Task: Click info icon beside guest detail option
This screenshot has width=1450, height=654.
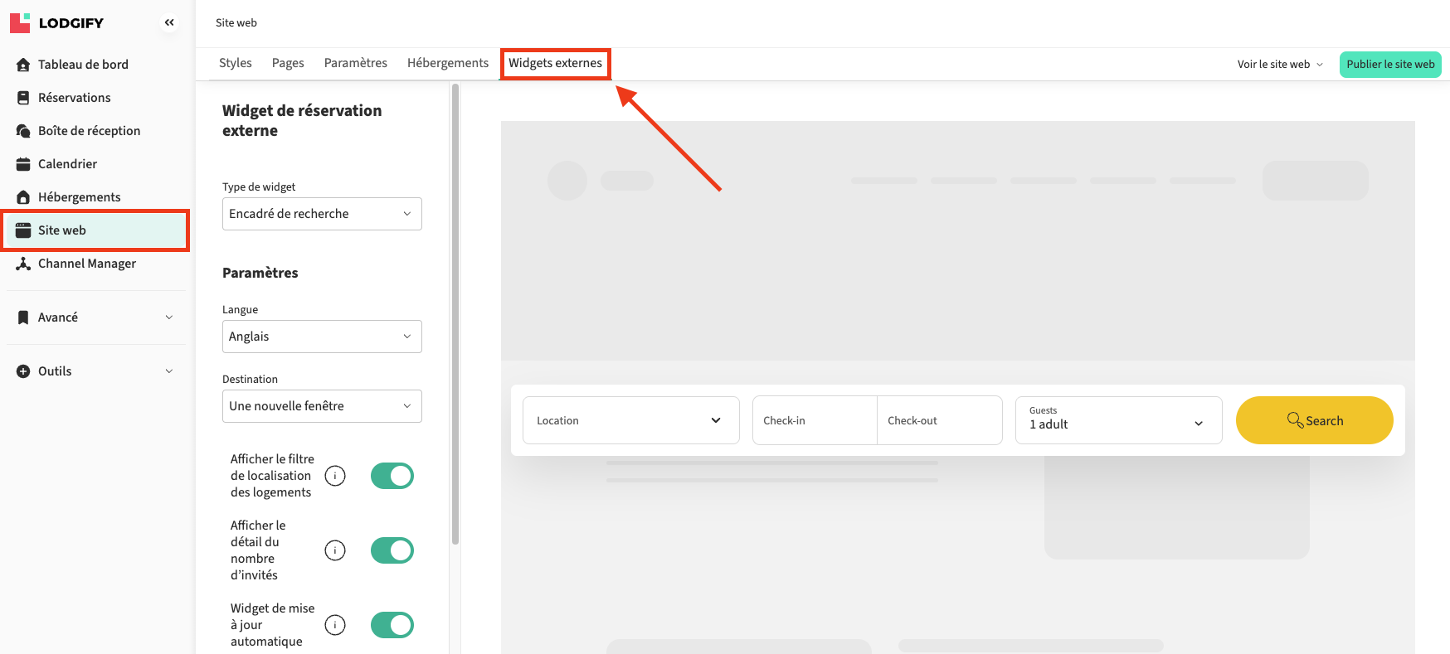Action: coord(335,550)
